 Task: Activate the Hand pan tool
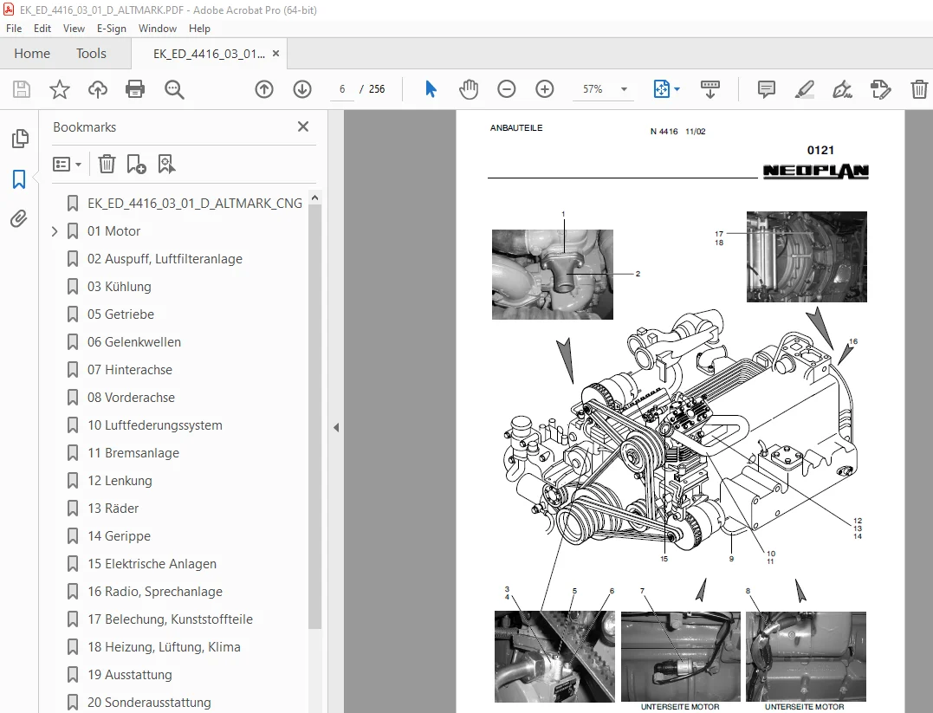pos(469,89)
